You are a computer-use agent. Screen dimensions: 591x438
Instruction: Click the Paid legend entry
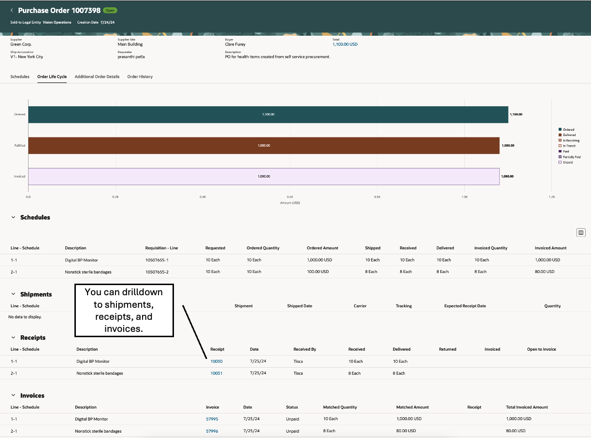(563, 151)
